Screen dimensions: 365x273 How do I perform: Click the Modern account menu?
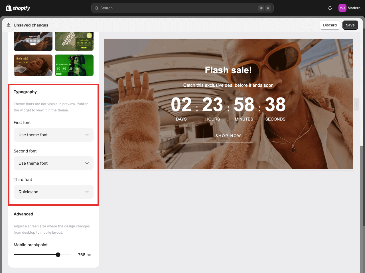click(x=354, y=8)
